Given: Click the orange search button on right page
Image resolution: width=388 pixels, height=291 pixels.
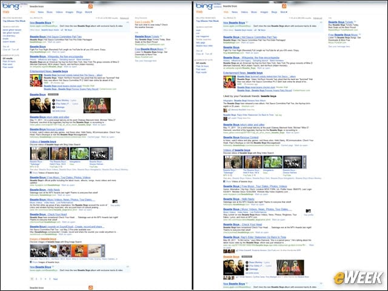Looking at the screenshot, I should (284, 6).
